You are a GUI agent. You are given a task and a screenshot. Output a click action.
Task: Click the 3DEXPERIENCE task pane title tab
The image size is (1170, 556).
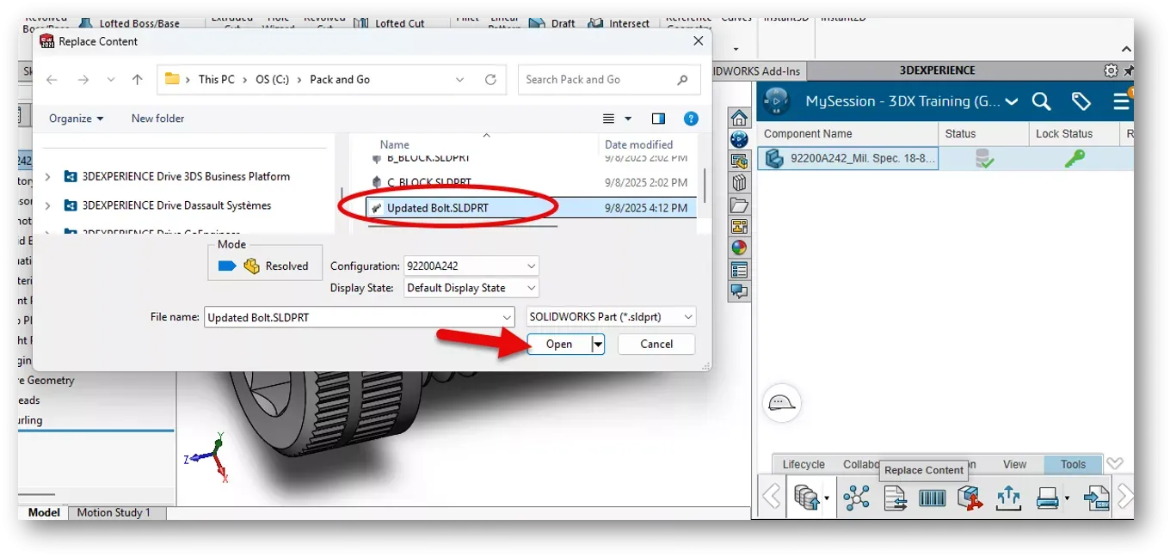coord(937,70)
